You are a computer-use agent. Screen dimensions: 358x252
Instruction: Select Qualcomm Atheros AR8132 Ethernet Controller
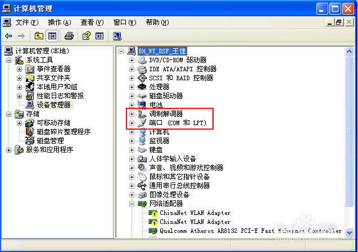click(x=251, y=231)
